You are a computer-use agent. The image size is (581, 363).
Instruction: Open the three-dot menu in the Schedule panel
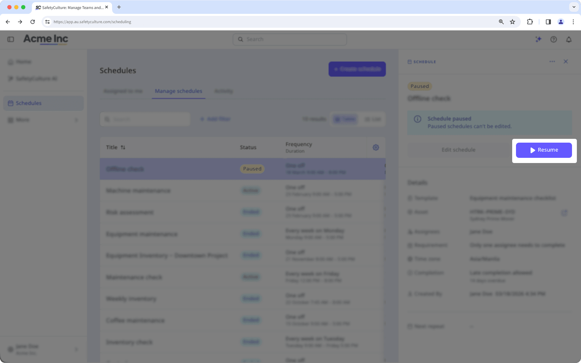(x=552, y=61)
